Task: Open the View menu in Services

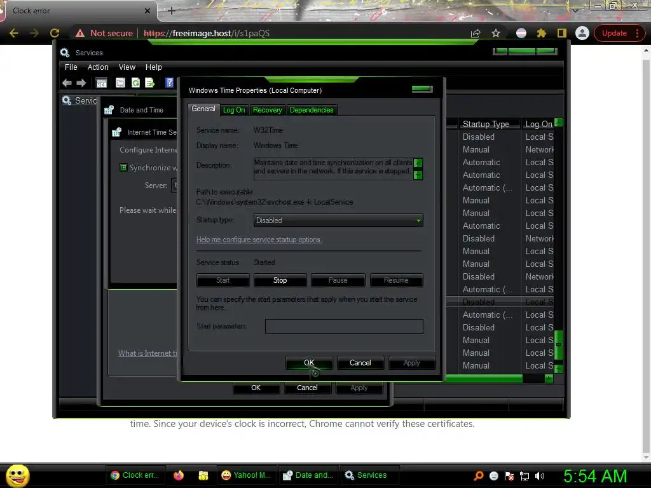Action: click(x=127, y=67)
